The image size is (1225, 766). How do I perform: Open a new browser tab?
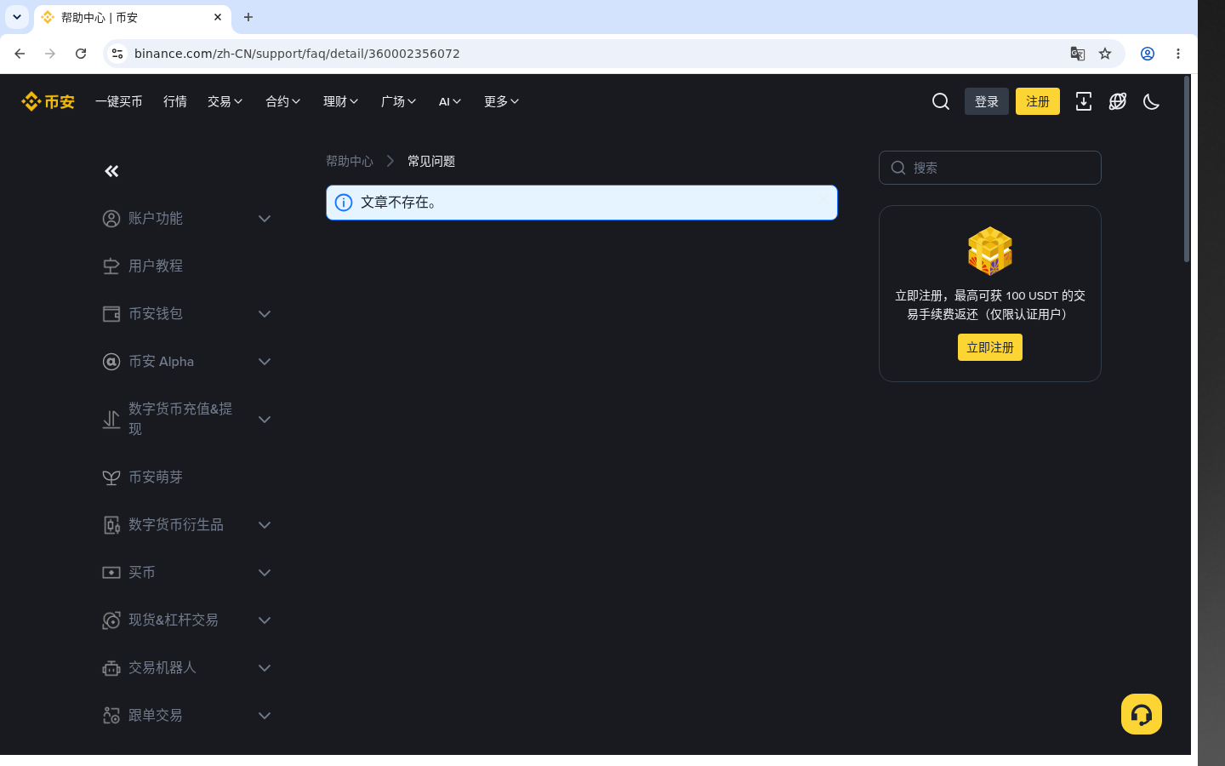click(x=248, y=17)
